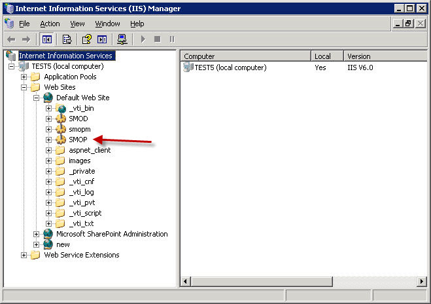Collapse the TEST5 (local computer) node
The height and width of the screenshot is (304, 431).
pyautogui.click(x=11, y=66)
